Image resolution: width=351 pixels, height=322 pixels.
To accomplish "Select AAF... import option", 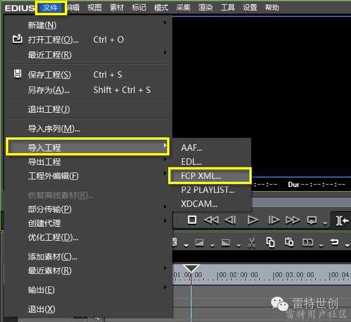I will [211, 148].
